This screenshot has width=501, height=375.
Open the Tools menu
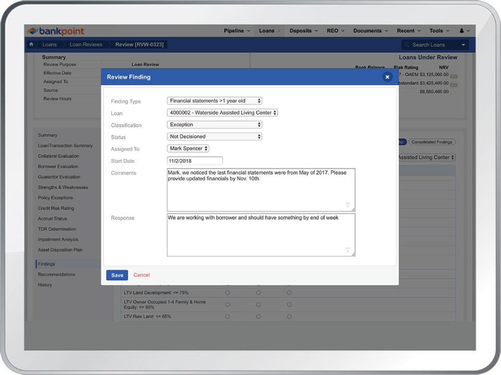tap(439, 31)
